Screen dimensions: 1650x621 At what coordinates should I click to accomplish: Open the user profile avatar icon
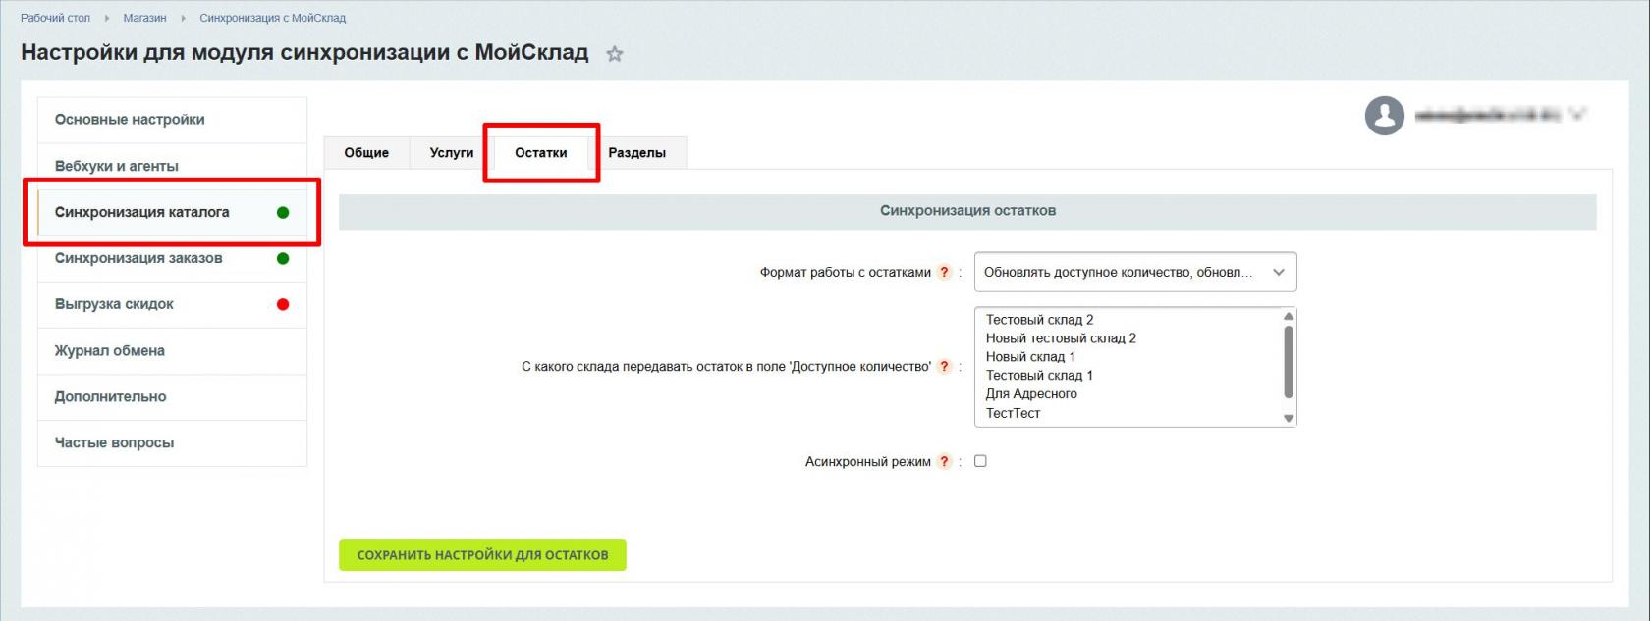(1384, 116)
